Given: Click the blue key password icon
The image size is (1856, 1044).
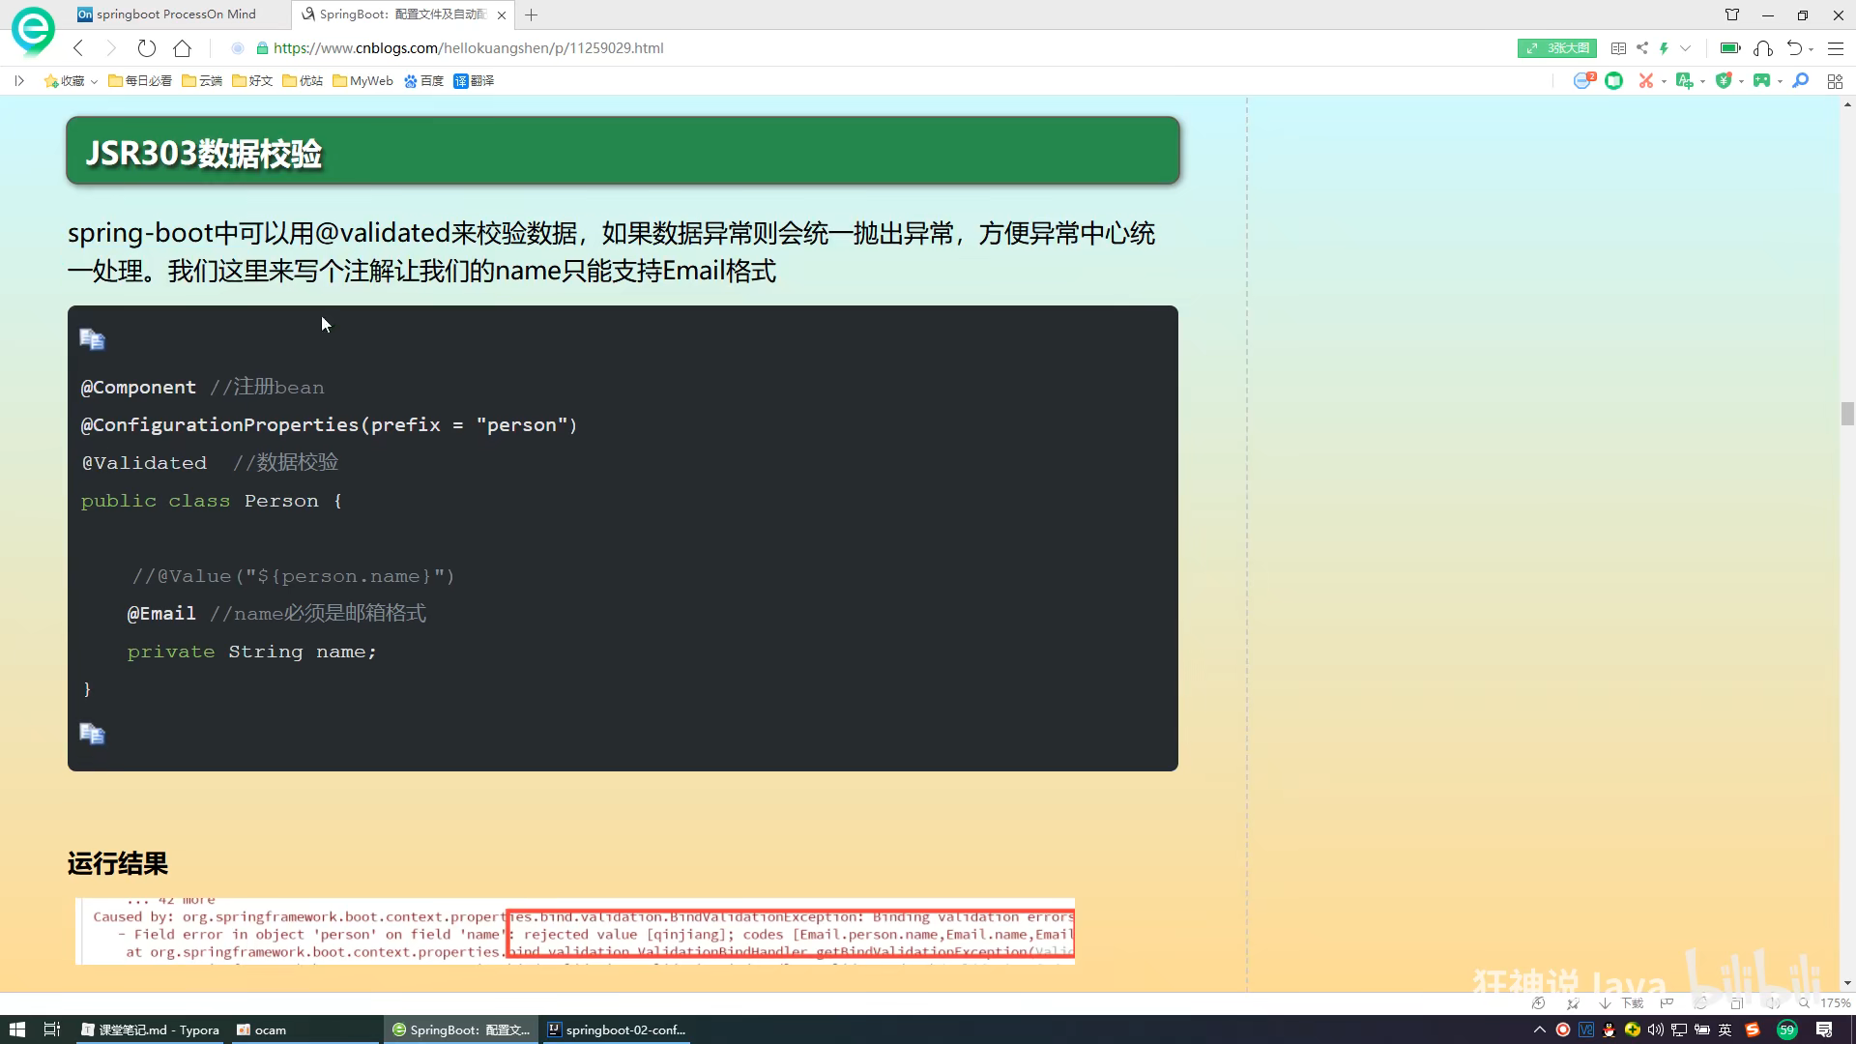Looking at the screenshot, I should [x=1800, y=81].
